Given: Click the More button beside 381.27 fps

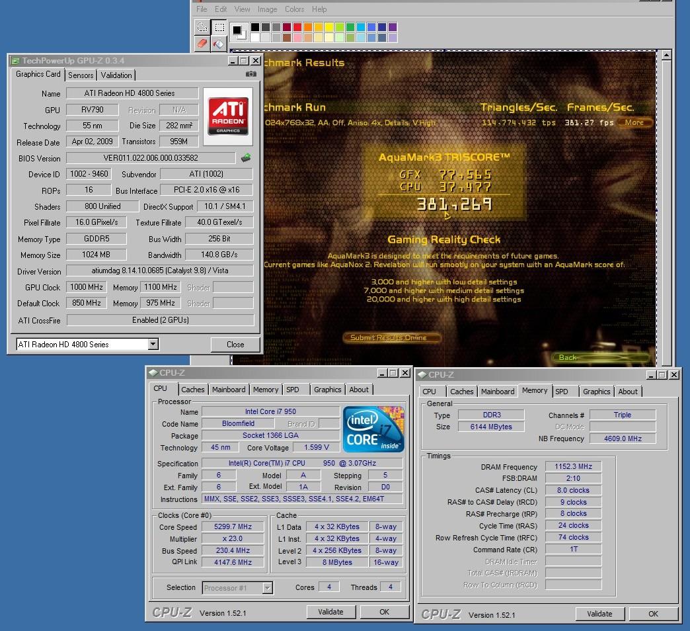Looking at the screenshot, I should tap(634, 122).
